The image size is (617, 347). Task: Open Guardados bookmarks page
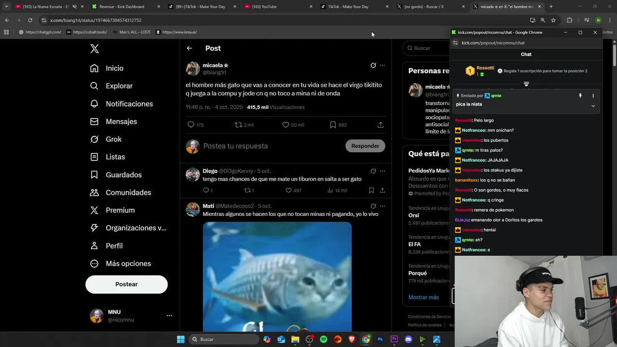pyautogui.click(x=116, y=175)
